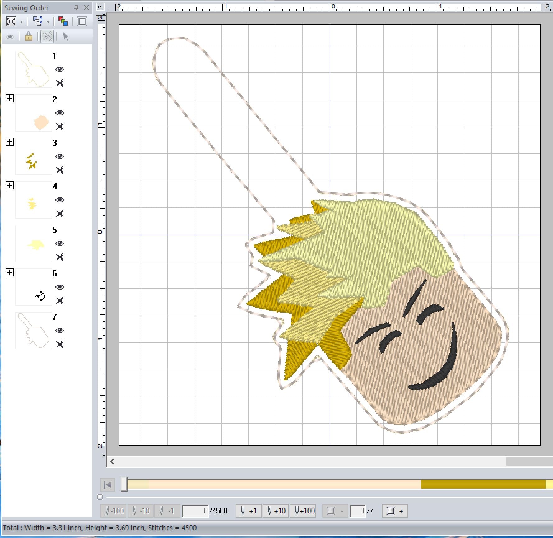The height and width of the screenshot is (538, 553).
Task: Click the zoom-to-fit icon in Sewing Order toolbar
Action: pos(11,21)
